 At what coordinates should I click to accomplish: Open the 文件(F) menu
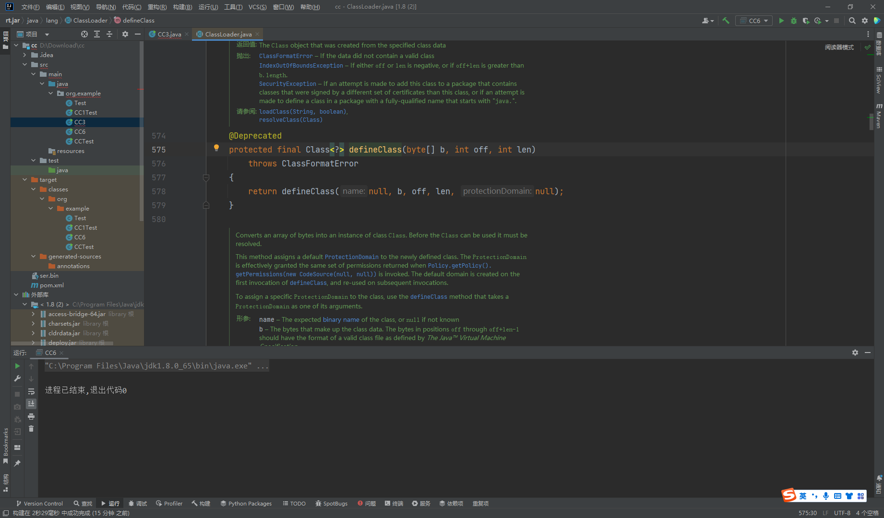tap(30, 7)
